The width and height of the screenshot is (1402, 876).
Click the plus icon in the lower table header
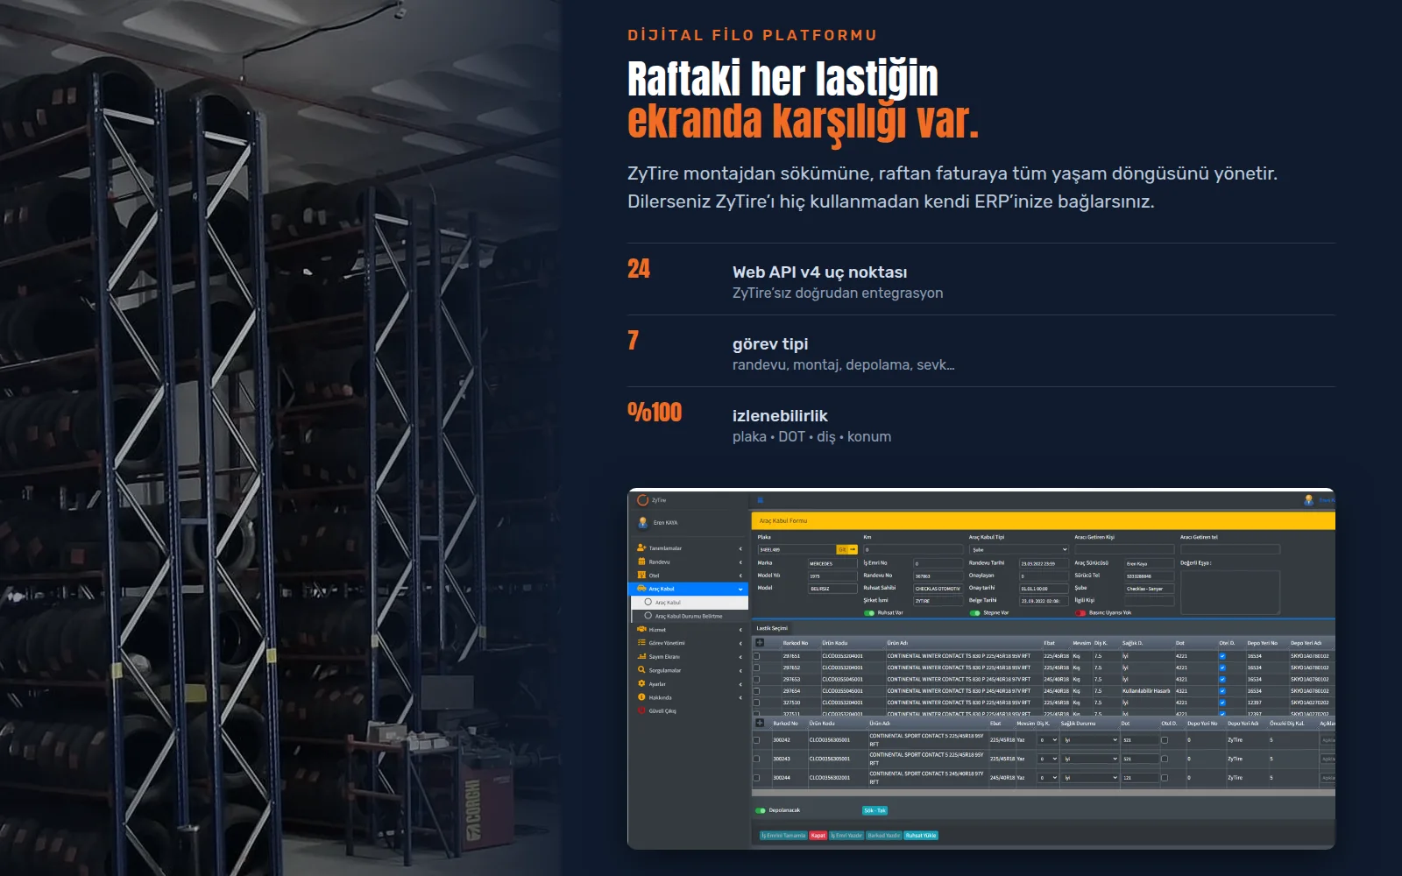point(760,723)
